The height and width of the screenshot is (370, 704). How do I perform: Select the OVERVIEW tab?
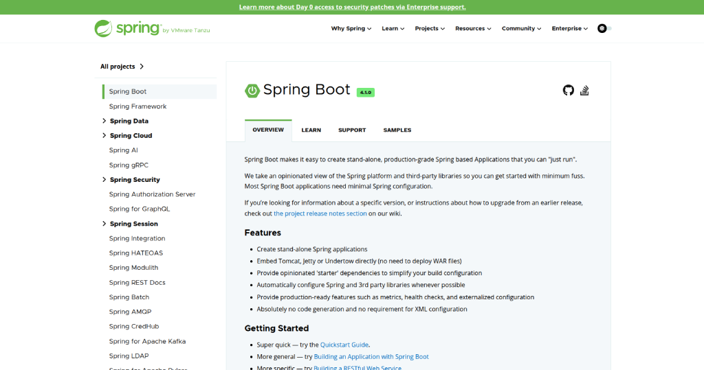click(x=268, y=130)
